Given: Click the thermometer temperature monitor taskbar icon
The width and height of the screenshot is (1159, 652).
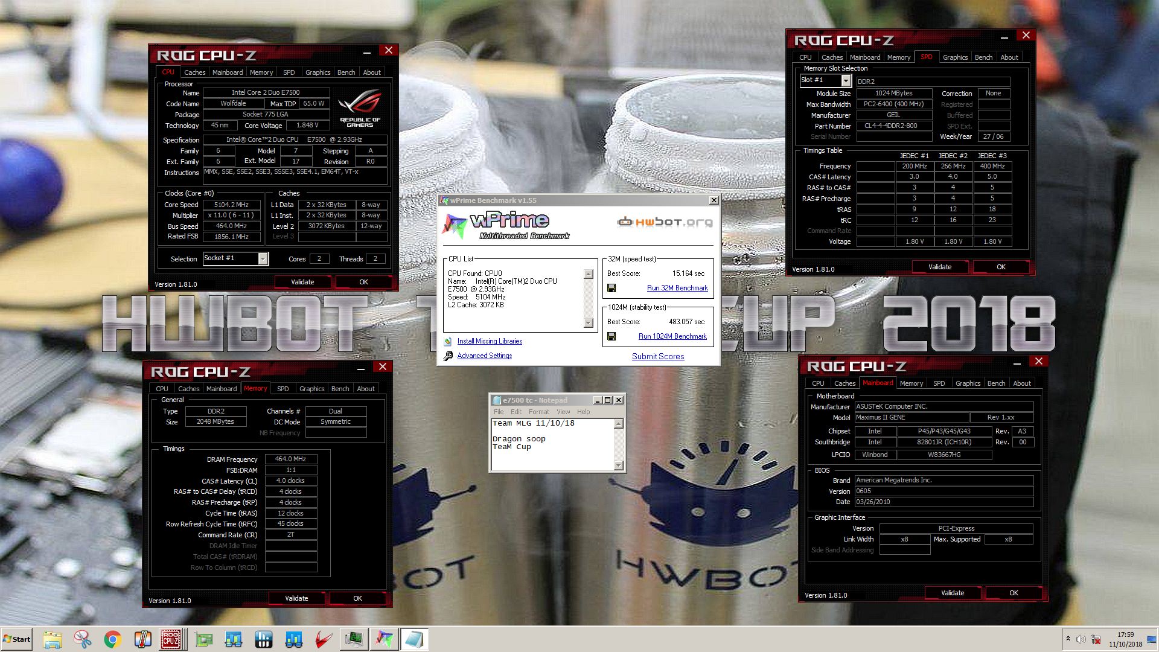Looking at the screenshot, I should click(142, 639).
